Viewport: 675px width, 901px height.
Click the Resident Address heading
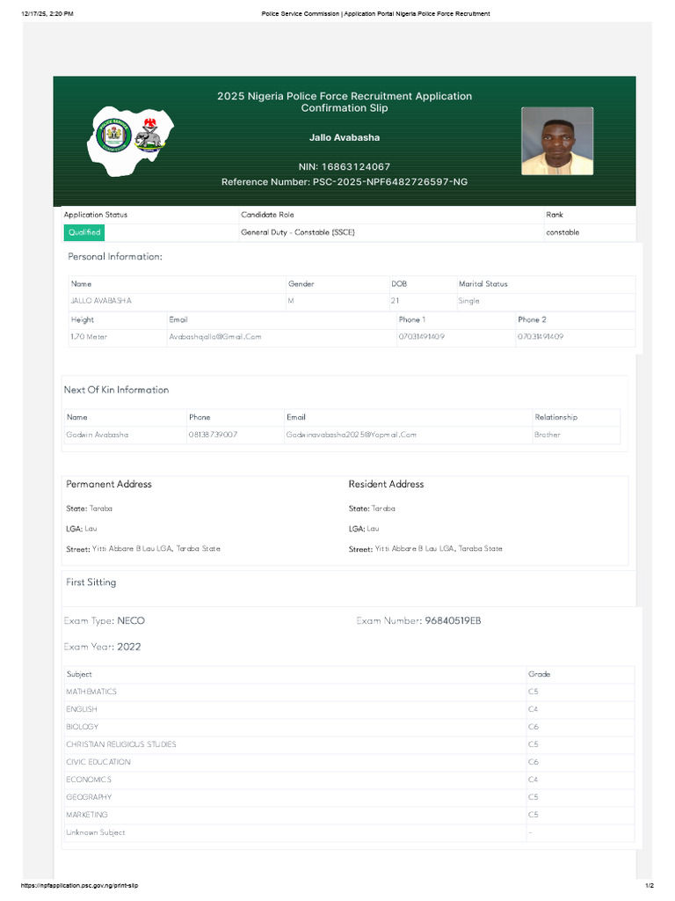(x=387, y=484)
